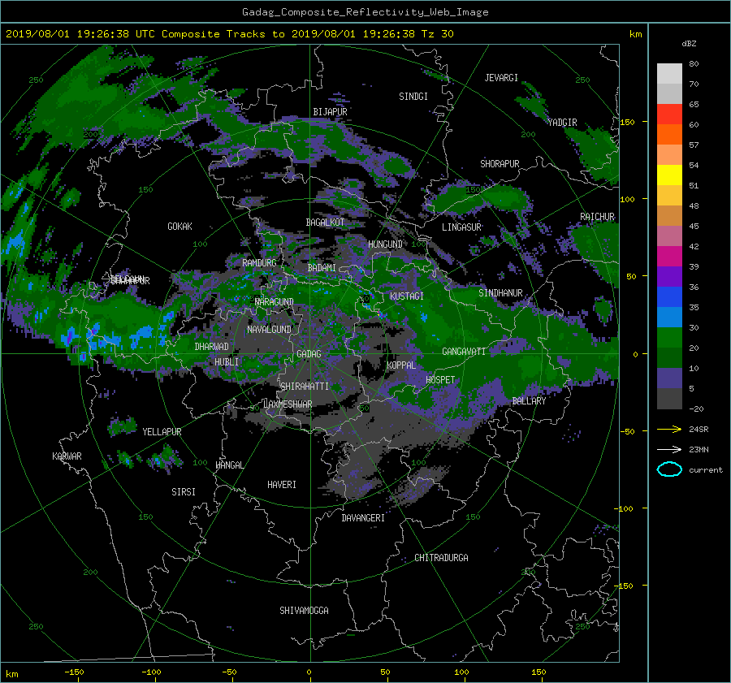Click the GANGAVATI city label
This screenshot has width=731, height=683.
(x=464, y=352)
